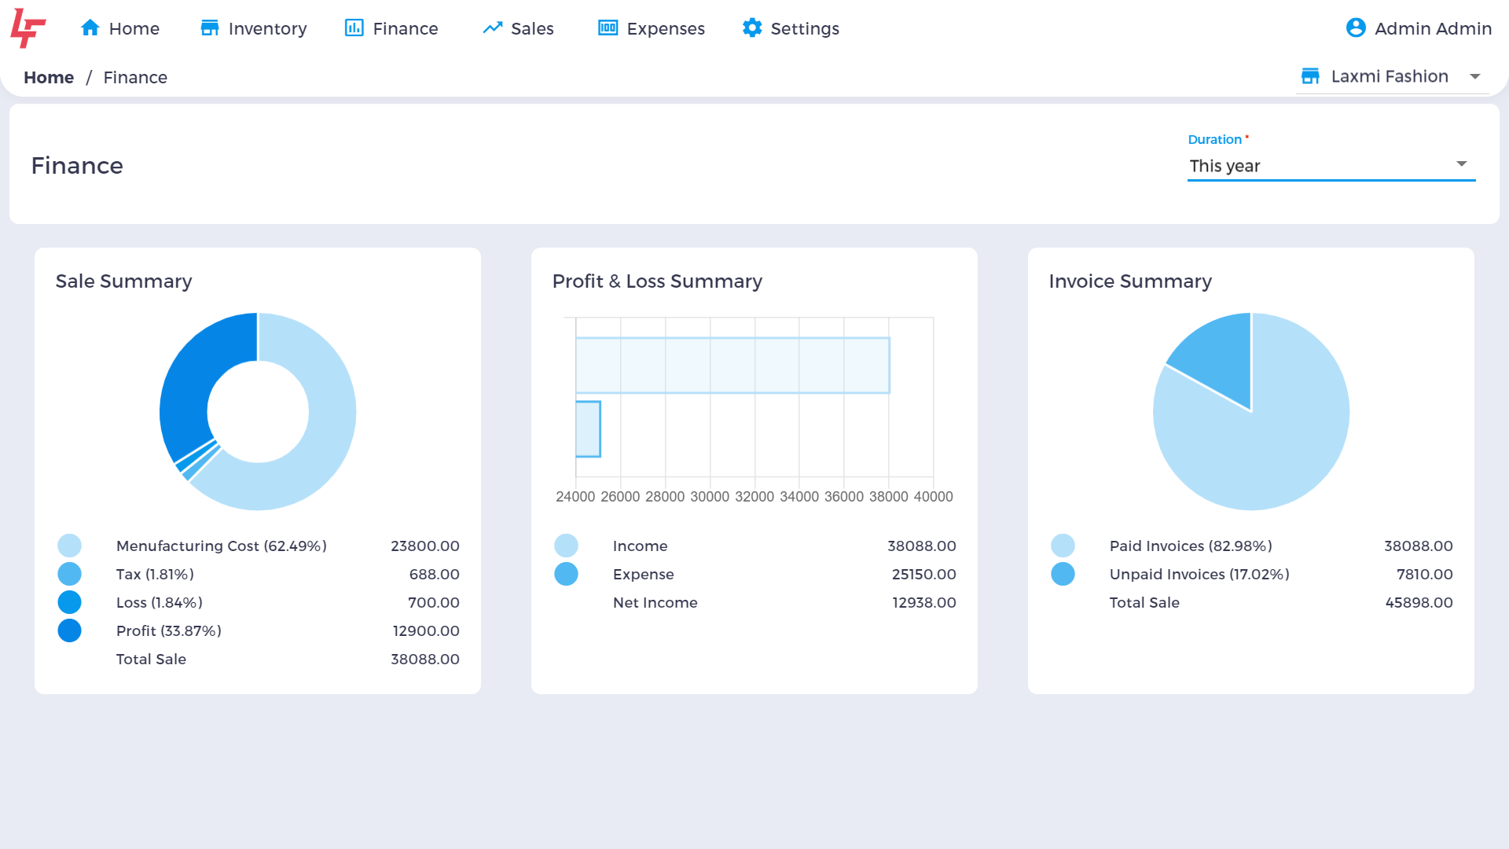Open the Inventory menu item
Image resolution: width=1509 pixels, height=849 pixels.
click(254, 28)
